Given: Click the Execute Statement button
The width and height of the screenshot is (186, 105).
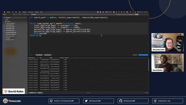Looking at the screenshot, I should pos(143,55).
